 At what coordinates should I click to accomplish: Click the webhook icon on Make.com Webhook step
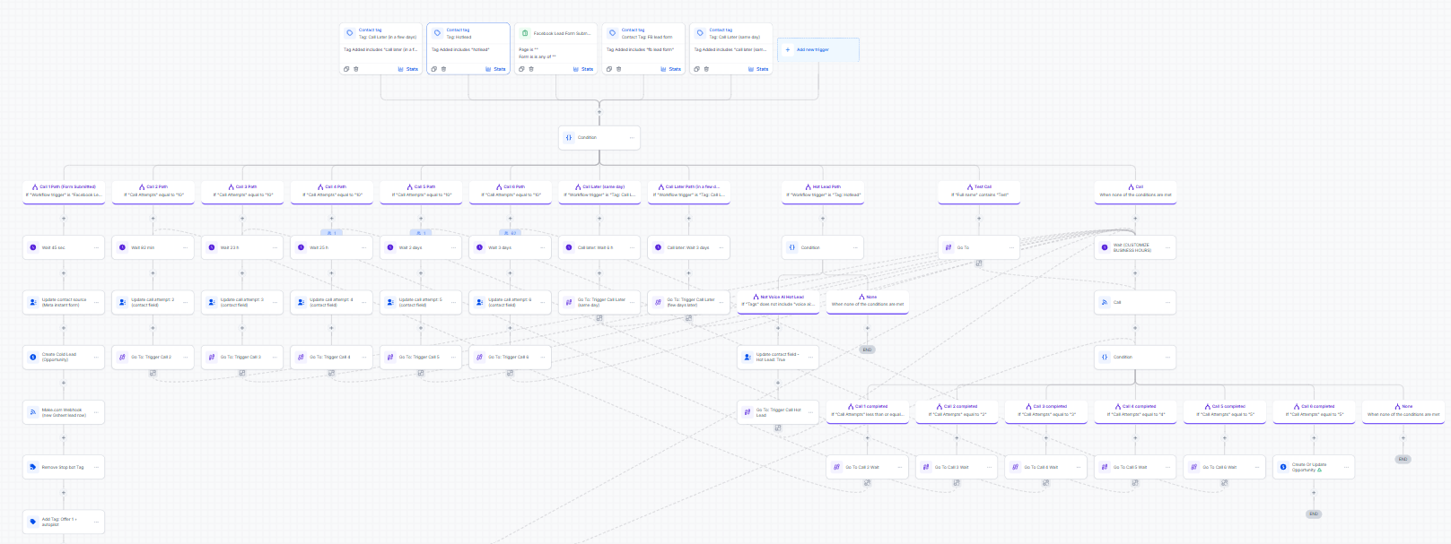click(x=33, y=412)
